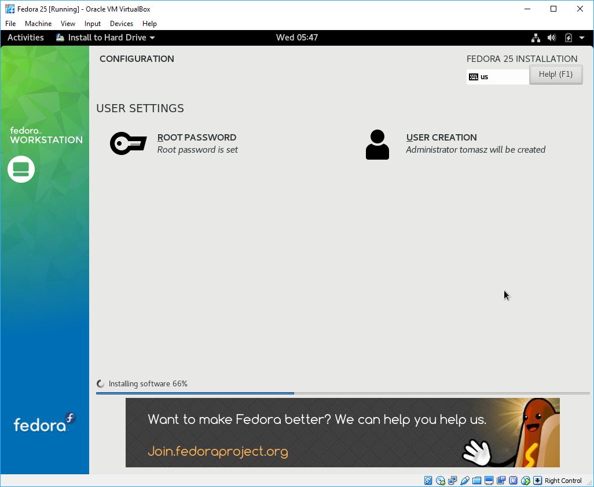Image resolution: width=594 pixels, height=487 pixels.
Task: Open the File menu
Action: coord(10,24)
